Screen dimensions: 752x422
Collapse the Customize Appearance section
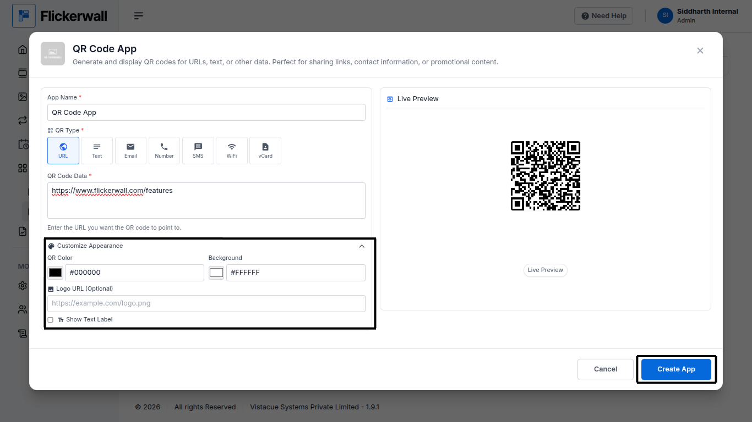tap(362, 246)
